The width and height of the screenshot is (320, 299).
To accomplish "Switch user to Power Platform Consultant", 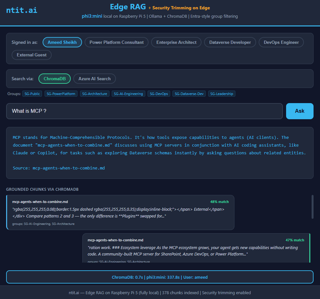I will (x=117, y=42).
